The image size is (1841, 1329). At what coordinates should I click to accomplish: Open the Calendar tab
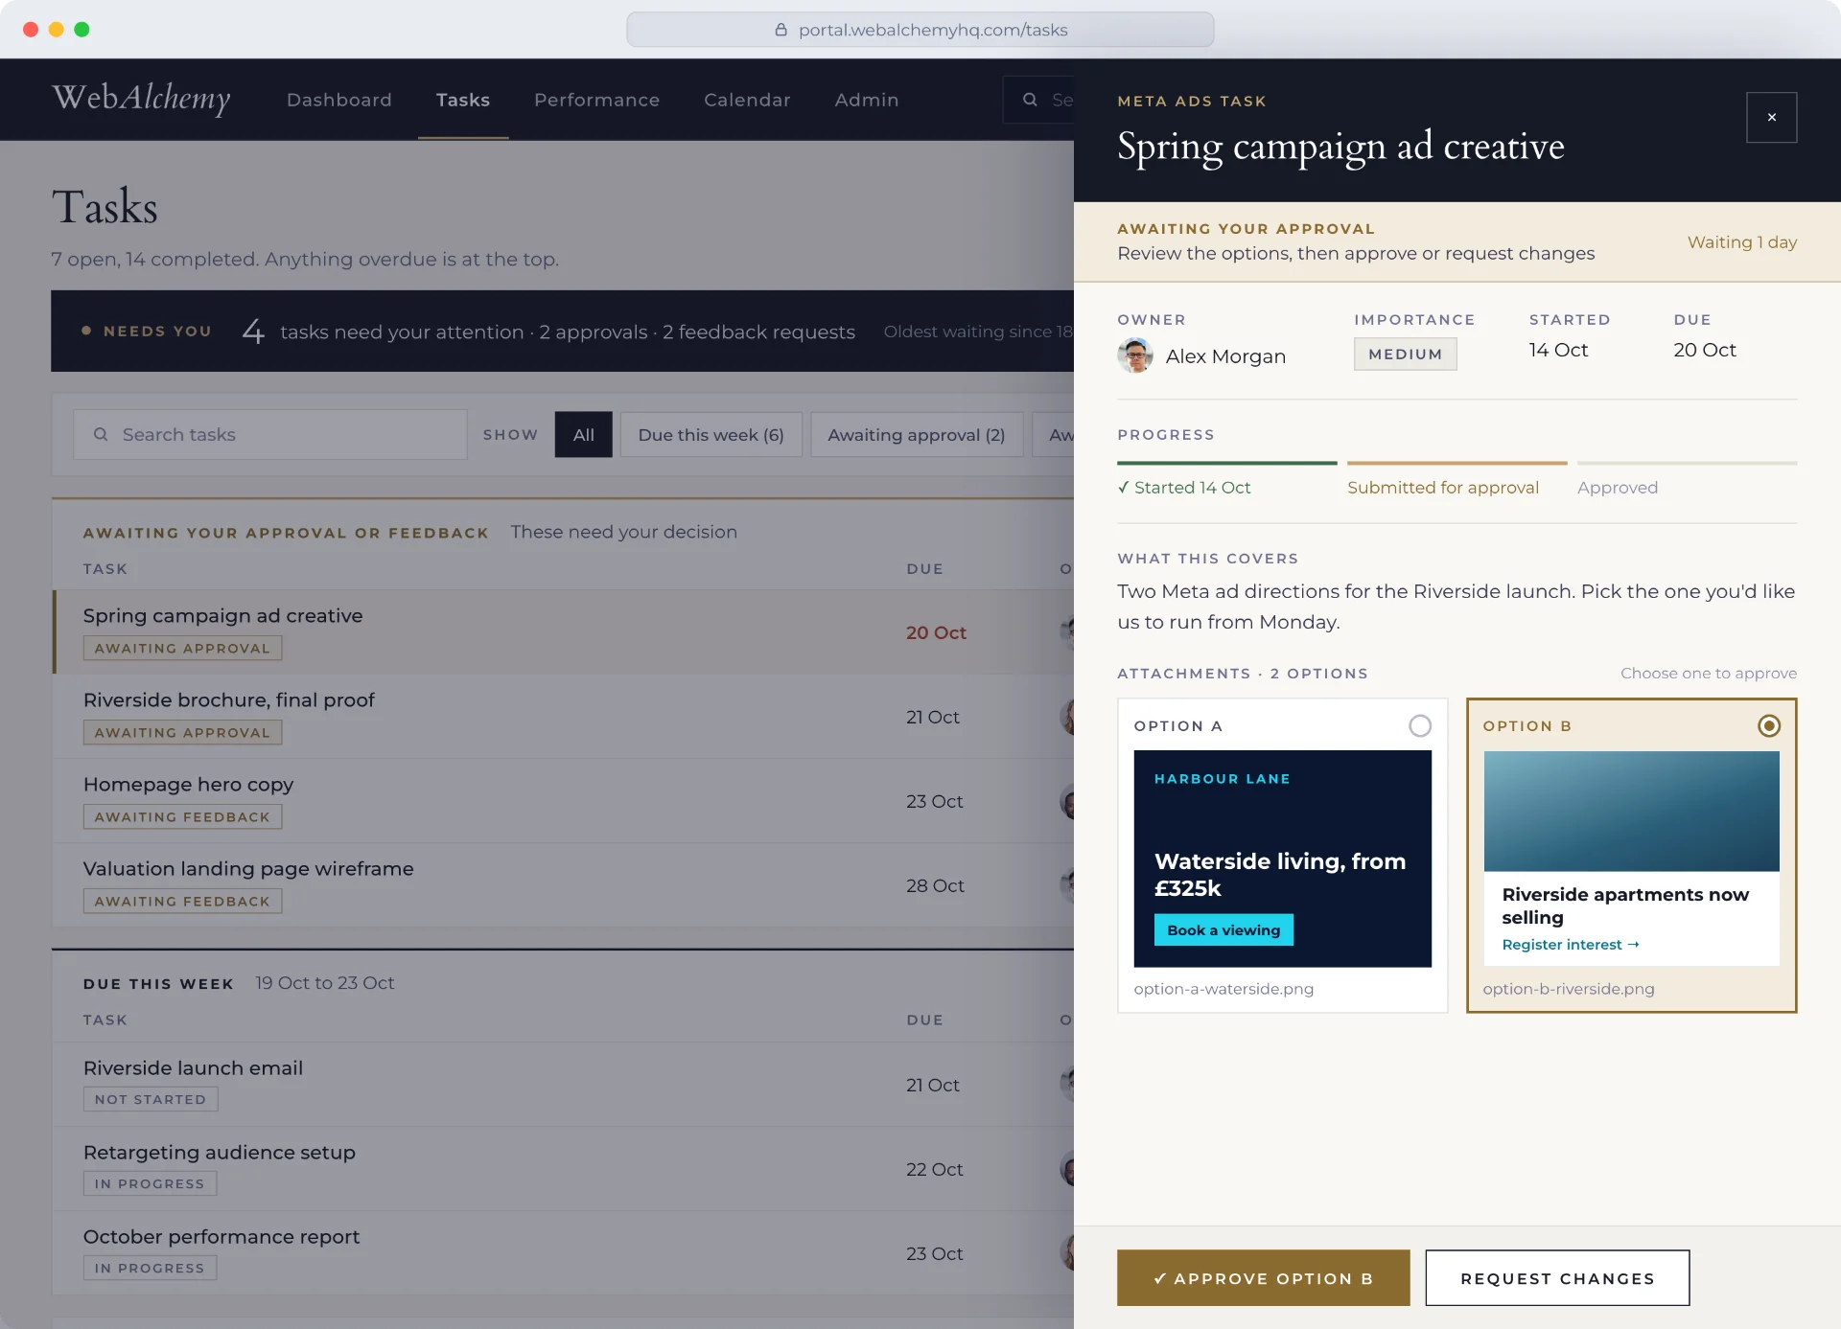(747, 100)
